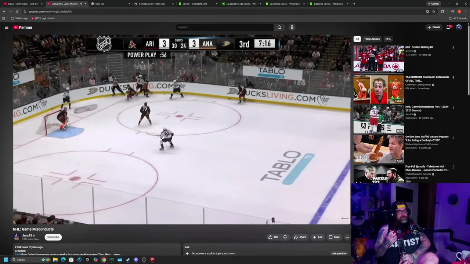Select the From Jens95 filter chip
The height and width of the screenshot is (264, 470).
point(372,39)
